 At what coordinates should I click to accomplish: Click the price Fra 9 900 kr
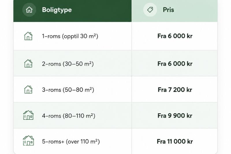175,116
